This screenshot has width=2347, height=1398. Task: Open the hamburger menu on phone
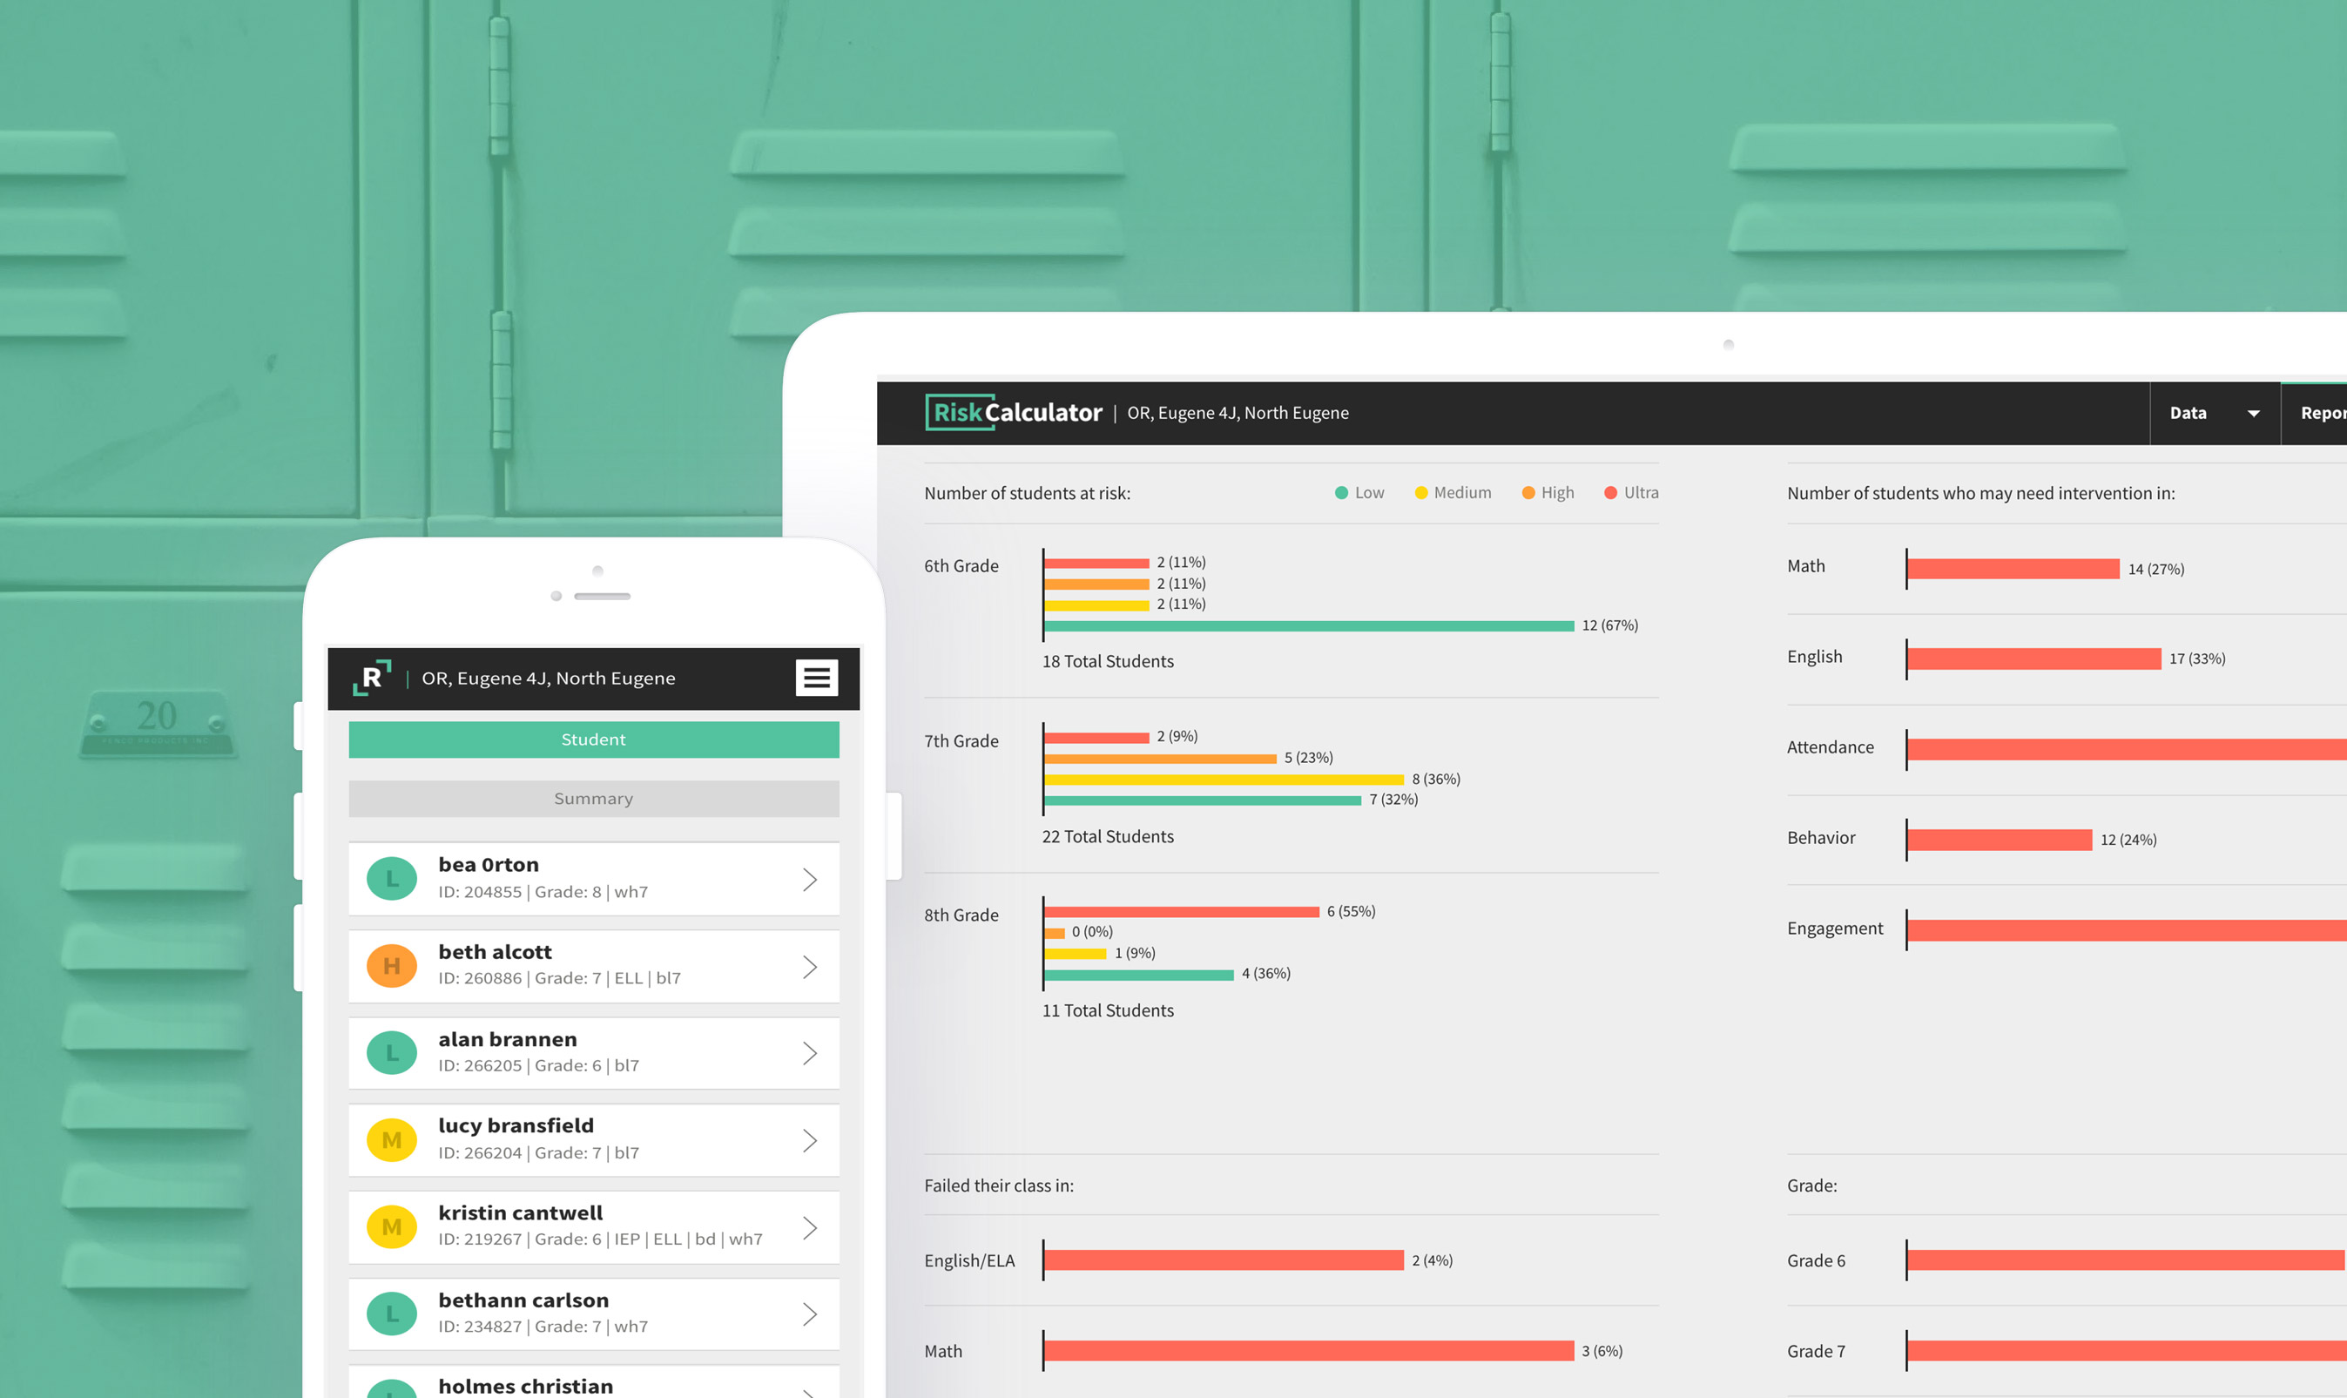tap(817, 678)
